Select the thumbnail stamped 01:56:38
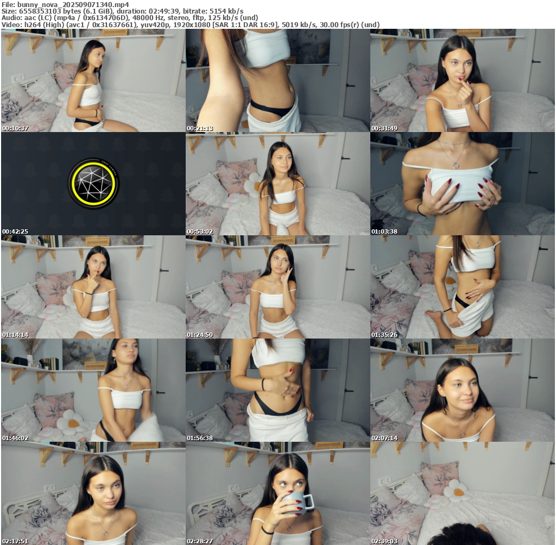The width and height of the screenshot is (556, 545). [278, 390]
